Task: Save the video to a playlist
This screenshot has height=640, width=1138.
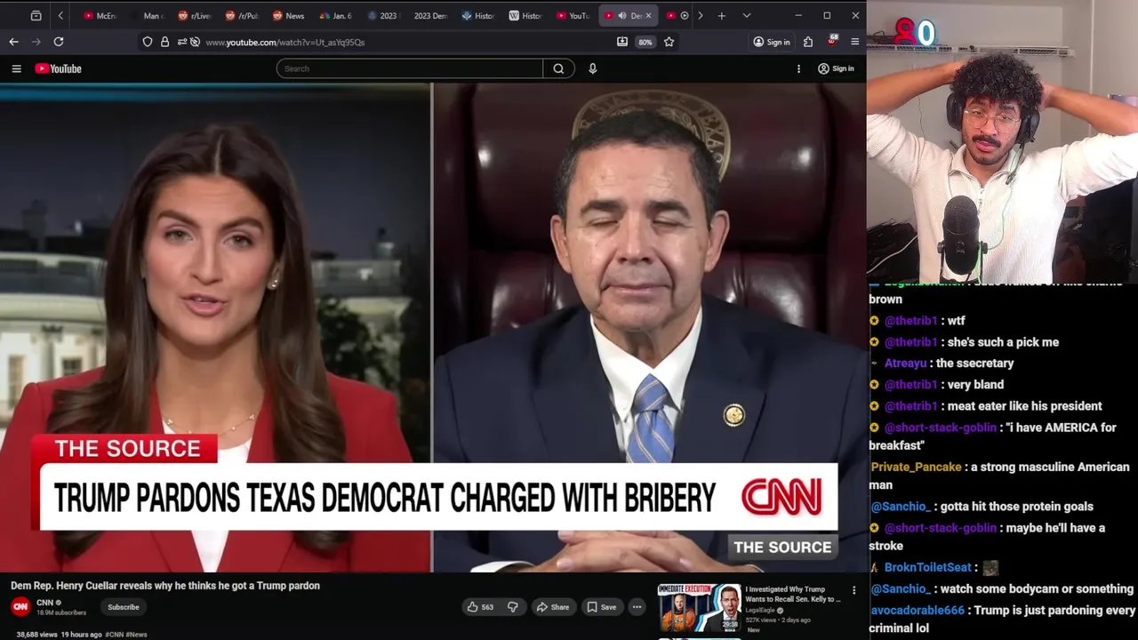Action: tap(602, 607)
